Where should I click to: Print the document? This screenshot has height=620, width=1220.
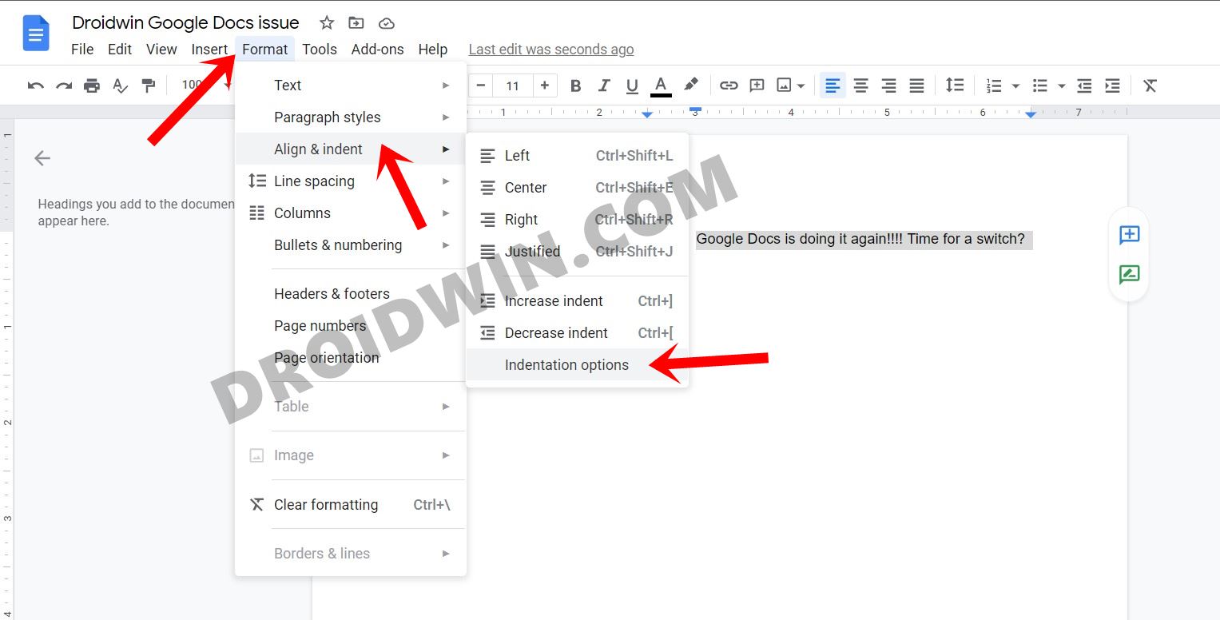(x=92, y=85)
